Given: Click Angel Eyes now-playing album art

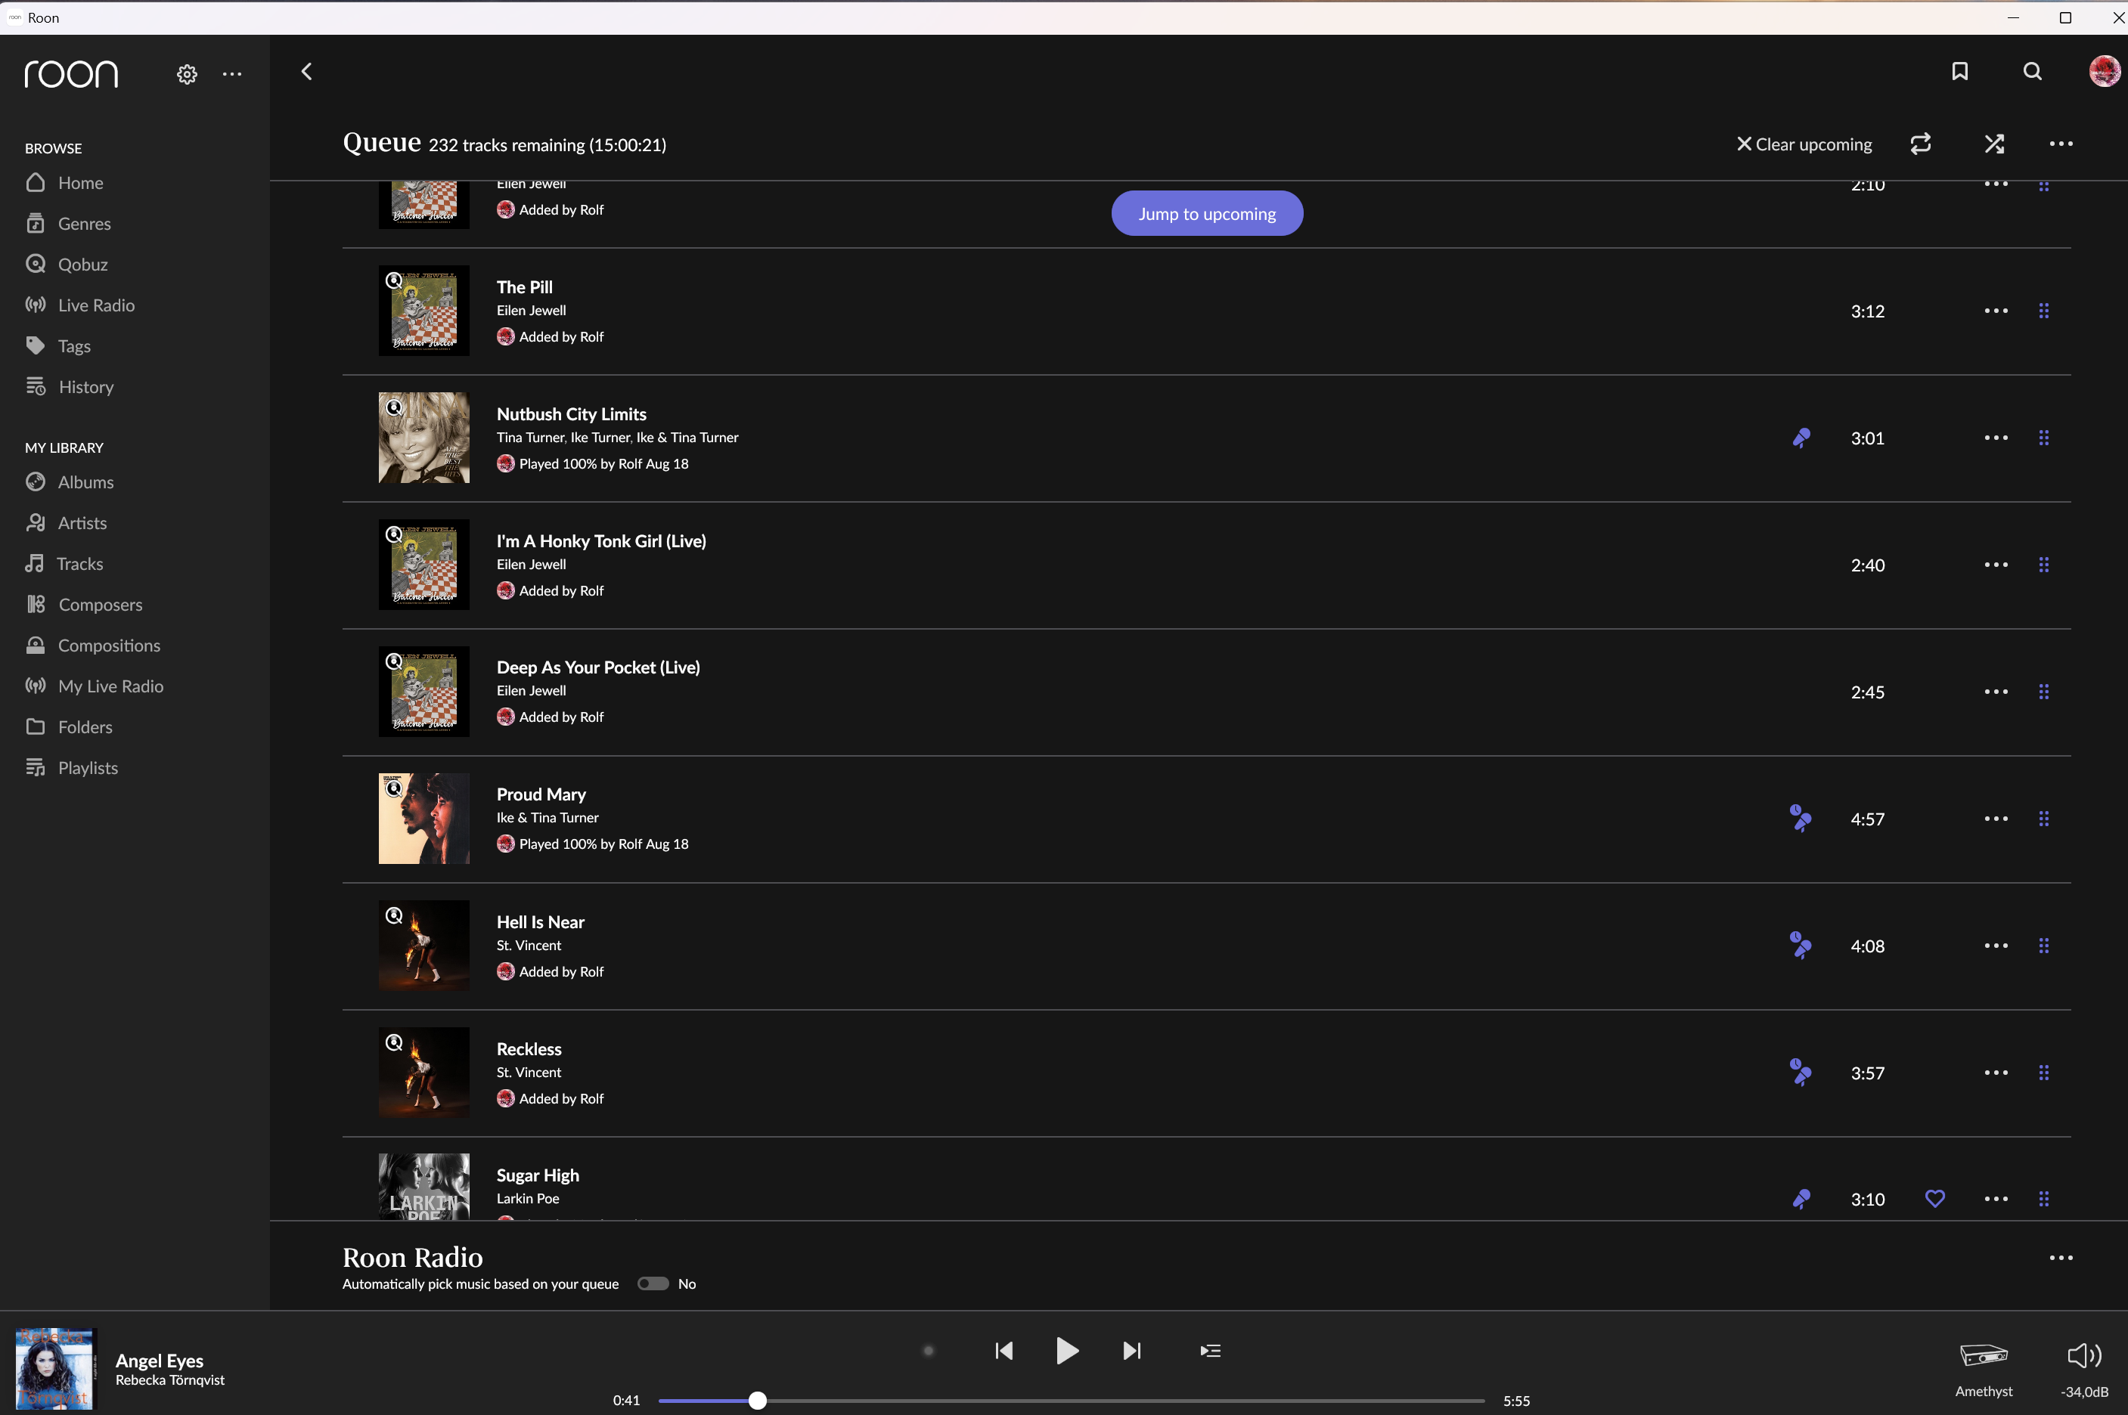Looking at the screenshot, I should pyautogui.click(x=55, y=1369).
